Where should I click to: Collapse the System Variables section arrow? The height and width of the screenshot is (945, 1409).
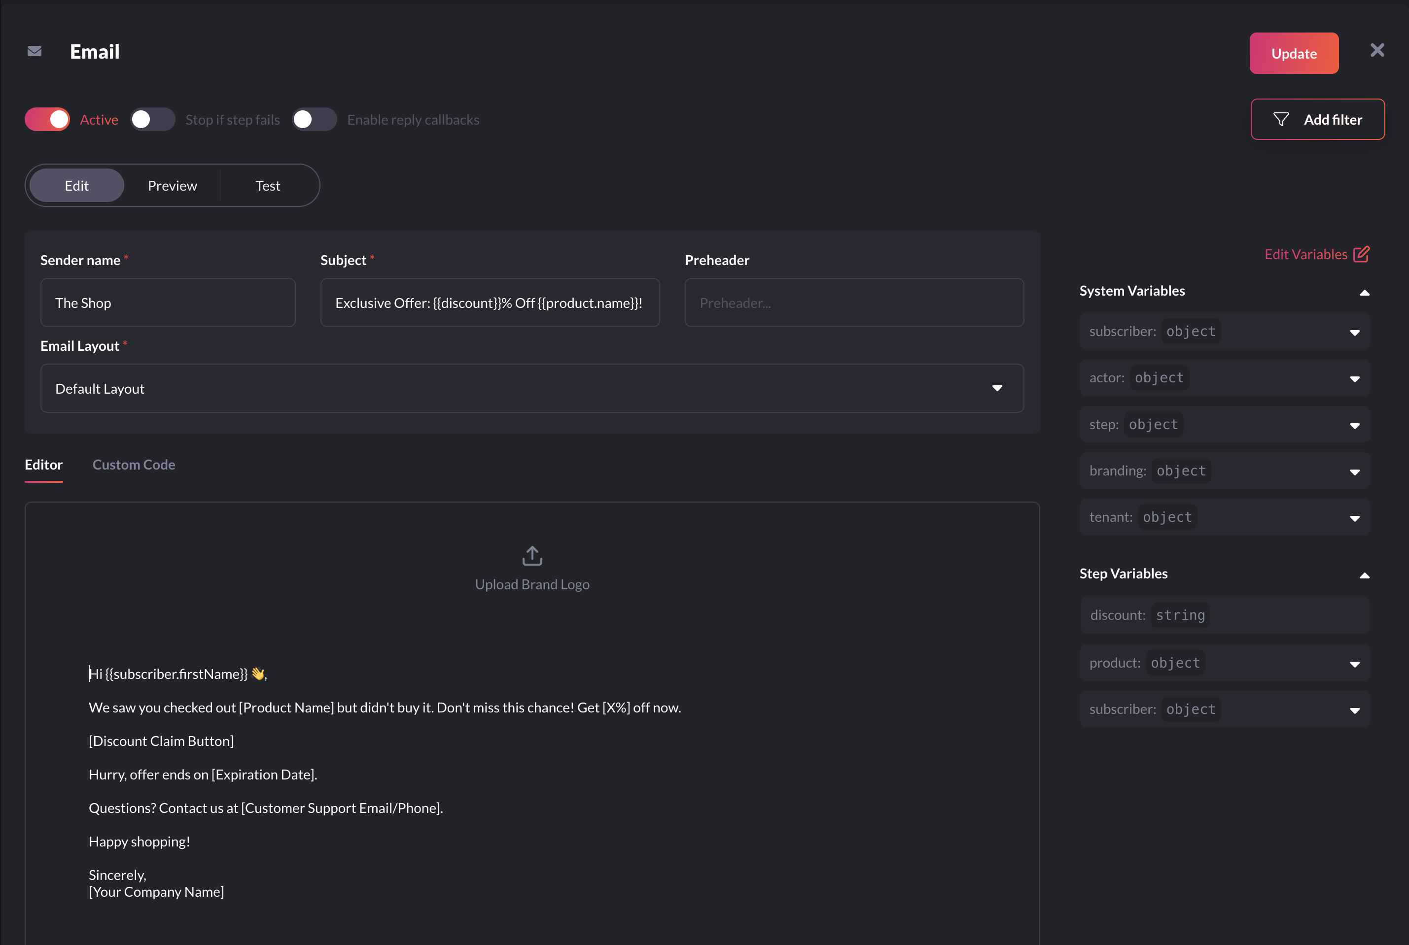pos(1365,293)
